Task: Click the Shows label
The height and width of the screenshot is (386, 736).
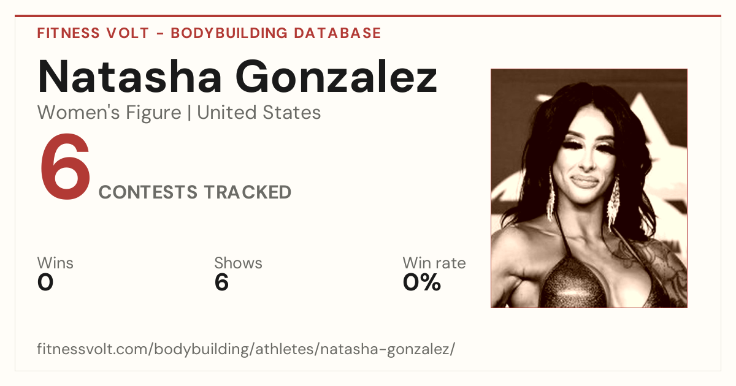Action: 238,263
